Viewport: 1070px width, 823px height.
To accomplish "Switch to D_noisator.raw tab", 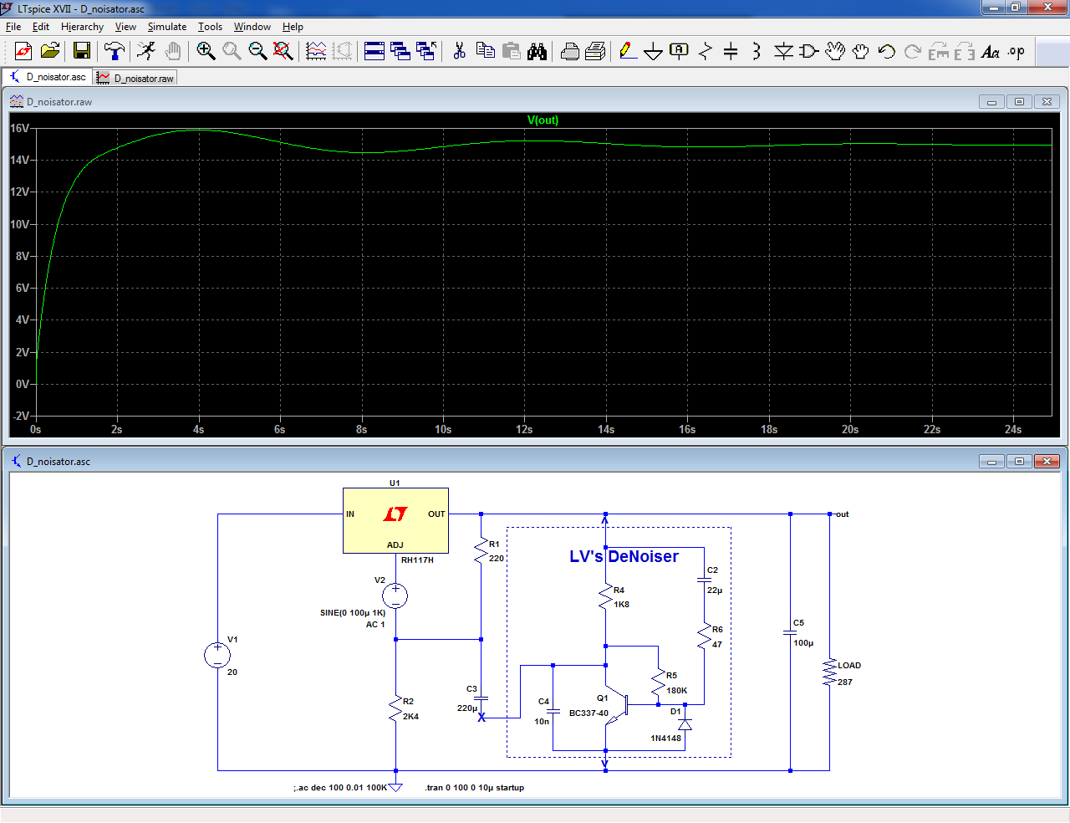I will [x=135, y=78].
